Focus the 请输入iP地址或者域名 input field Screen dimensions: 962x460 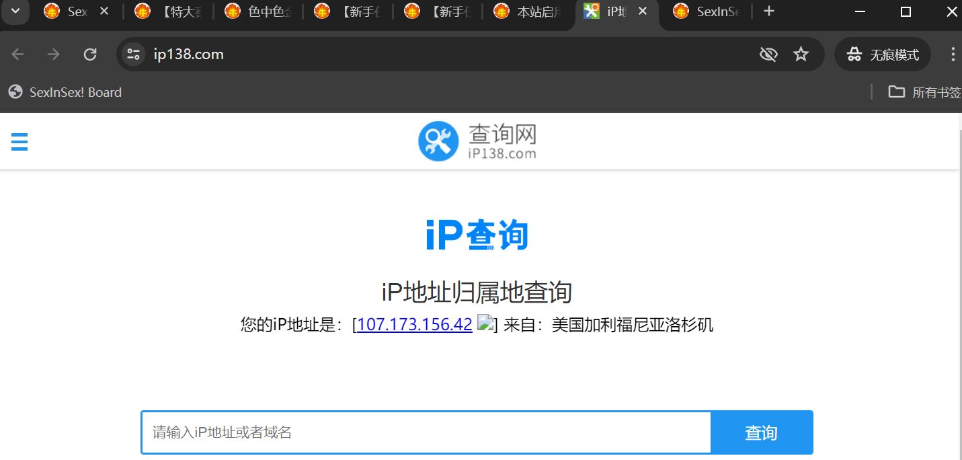coord(426,432)
